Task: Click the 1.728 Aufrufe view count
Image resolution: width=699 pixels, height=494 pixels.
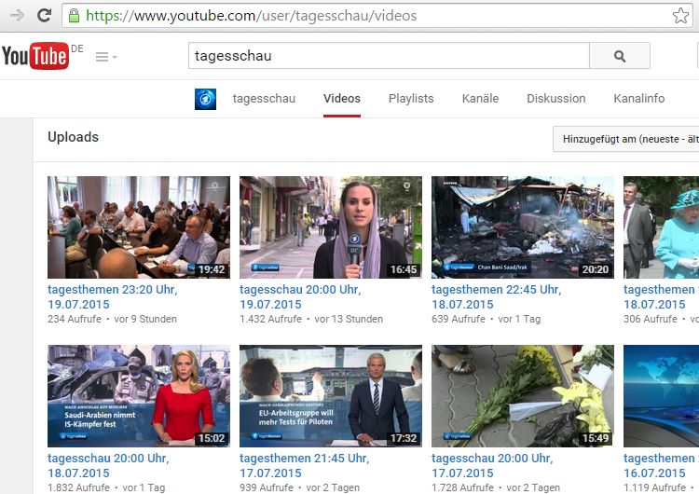Action: pyautogui.click(x=462, y=487)
